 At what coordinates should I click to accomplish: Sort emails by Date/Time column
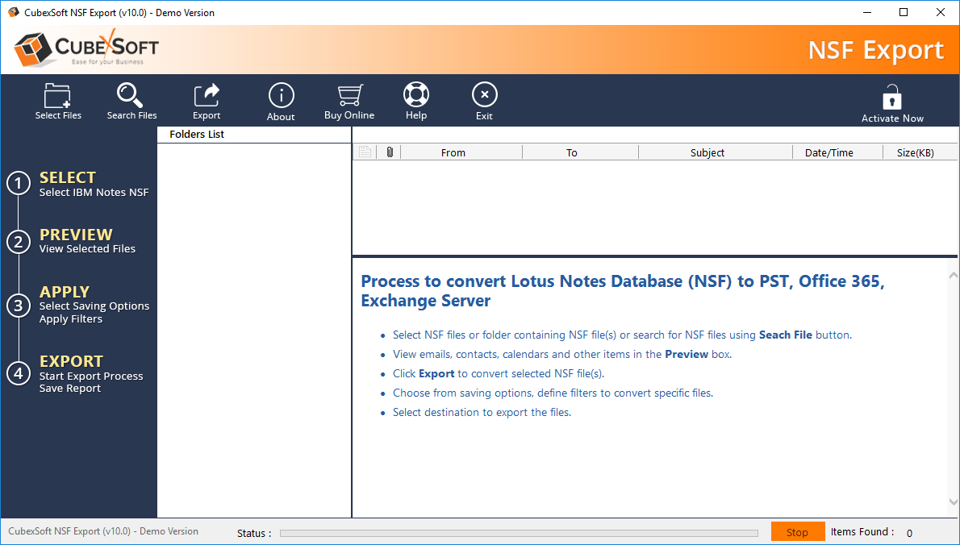829,152
